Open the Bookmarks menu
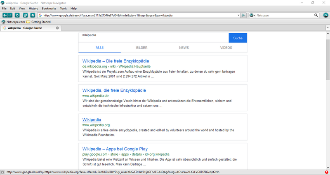330x175 pixels. point(49,8)
